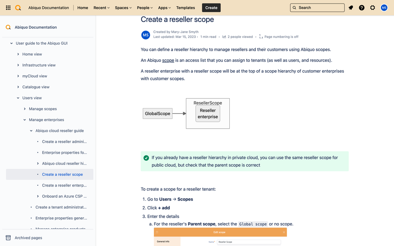Image resolution: width=394 pixels, height=246 pixels.
Task: Open the People dropdown menu
Action: point(145,8)
